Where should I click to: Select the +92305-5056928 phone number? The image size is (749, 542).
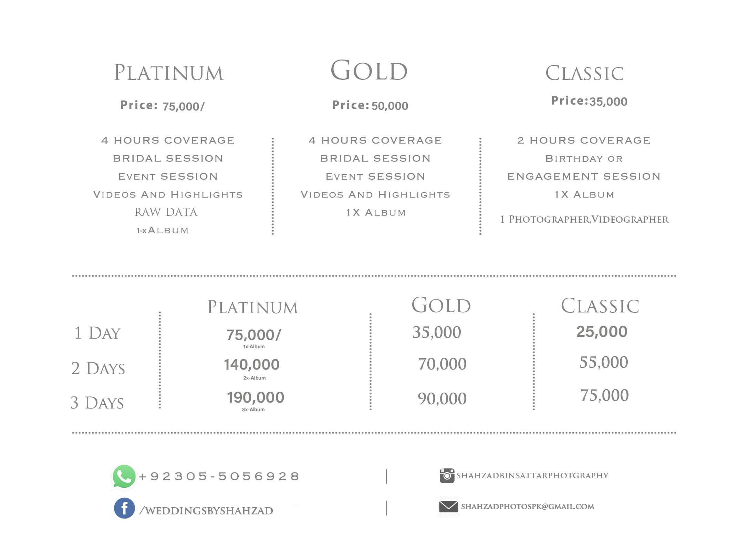pyautogui.click(x=219, y=476)
